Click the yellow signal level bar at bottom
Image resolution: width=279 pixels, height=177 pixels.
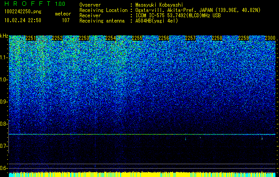(142, 174)
